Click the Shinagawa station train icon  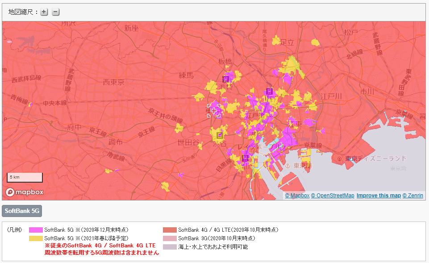246,158
